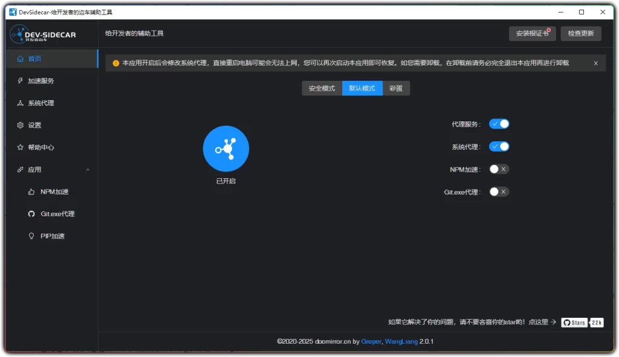Screen dimensions: 619x357
Task: Click the 安装根证书 button
Action: pyautogui.click(x=532, y=34)
